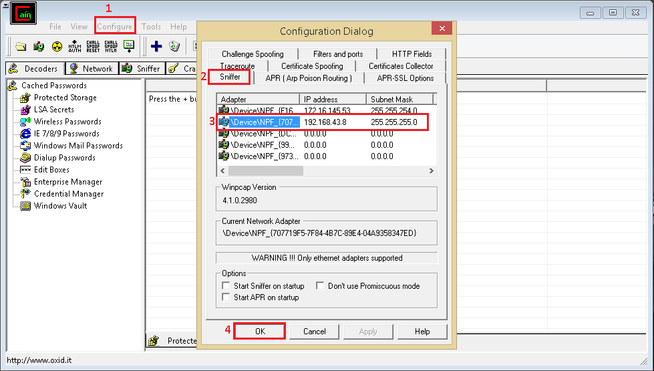Click the recycle bin remove icon

[x=174, y=46]
